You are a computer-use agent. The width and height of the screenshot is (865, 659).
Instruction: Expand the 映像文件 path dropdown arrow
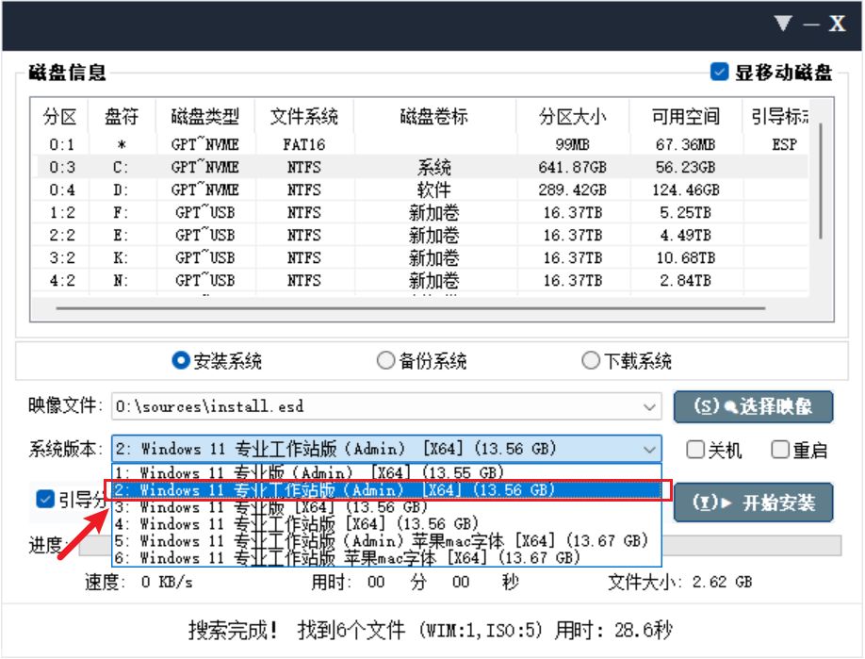[649, 407]
